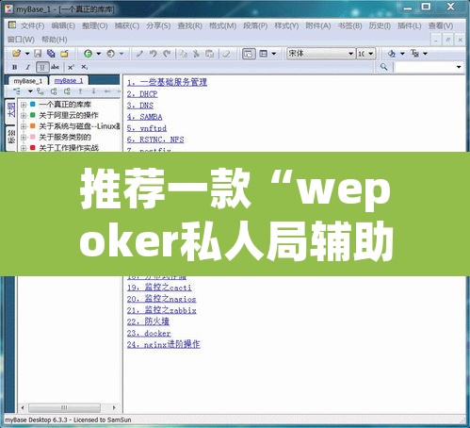Click the save floppy disk icon
The width and height of the screenshot is (470, 428).
[x=38, y=54]
